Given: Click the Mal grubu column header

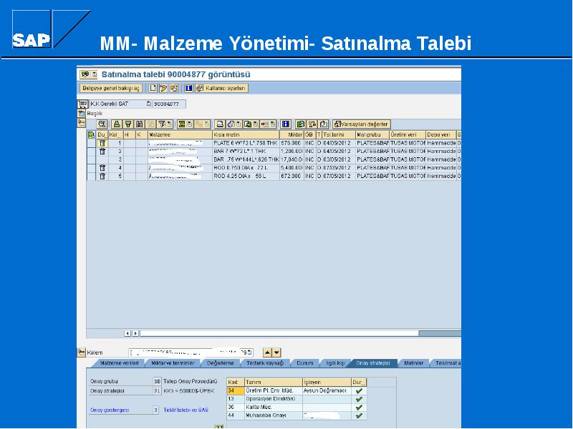Looking at the screenshot, I should 372,135.
